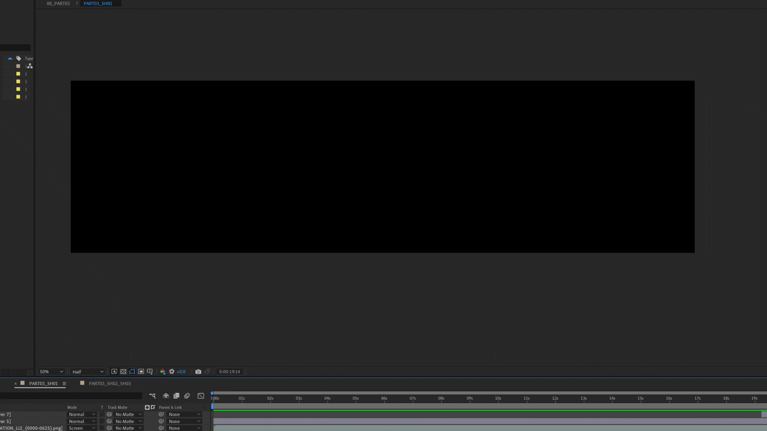Enable Motion Blur for the composition

187,396
